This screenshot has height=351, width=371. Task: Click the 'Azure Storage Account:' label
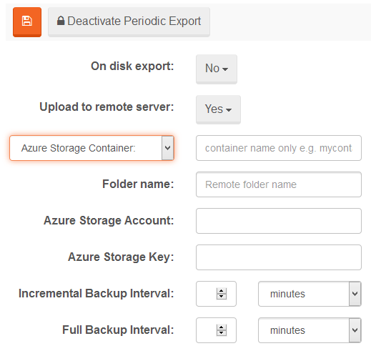pos(109,220)
